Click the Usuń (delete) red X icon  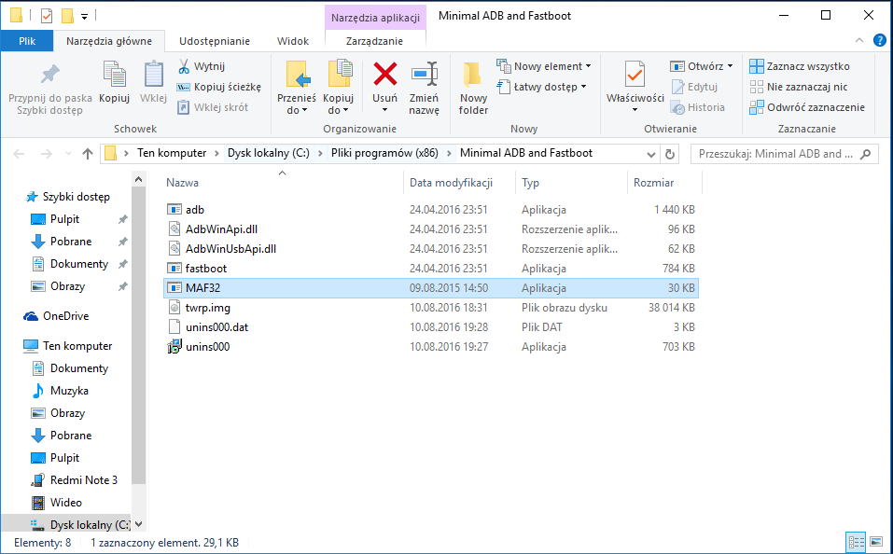tap(384, 74)
